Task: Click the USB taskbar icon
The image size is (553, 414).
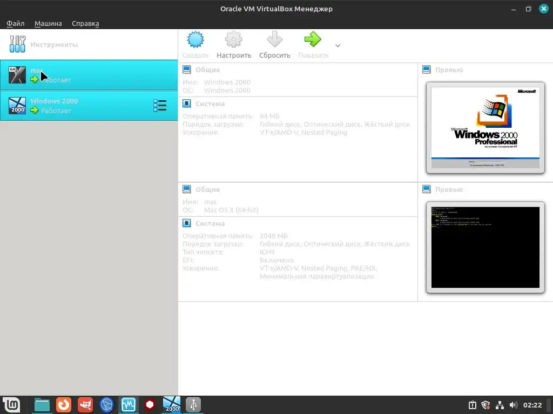Action: coord(193,405)
